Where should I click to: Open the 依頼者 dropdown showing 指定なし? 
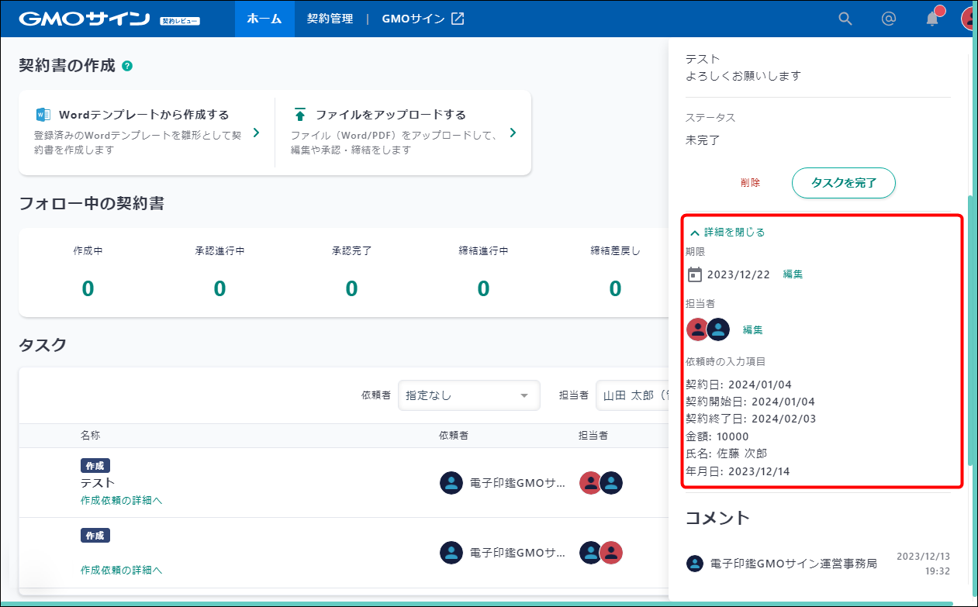[x=468, y=395]
